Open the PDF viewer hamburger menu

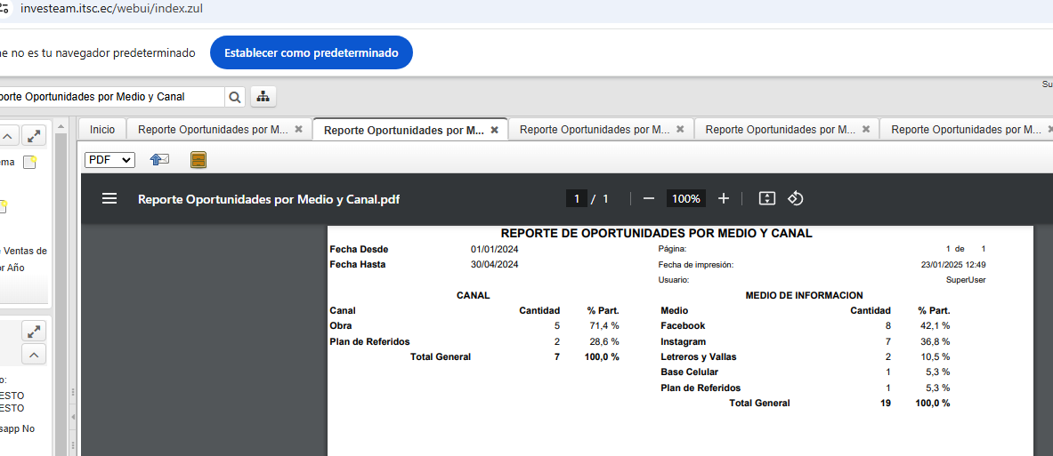click(x=109, y=199)
